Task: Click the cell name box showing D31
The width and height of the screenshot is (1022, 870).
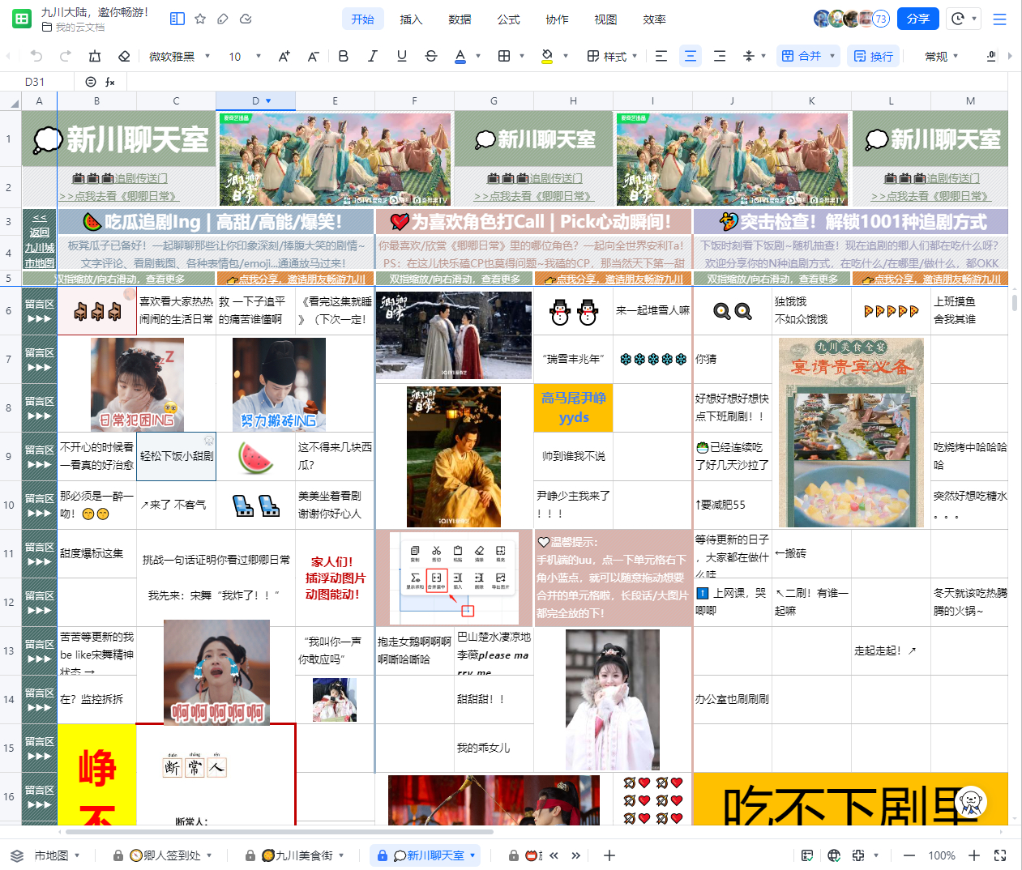Action: pos(35,82)
